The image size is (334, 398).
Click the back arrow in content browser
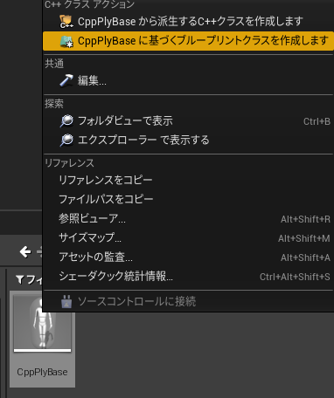point(25,251)
